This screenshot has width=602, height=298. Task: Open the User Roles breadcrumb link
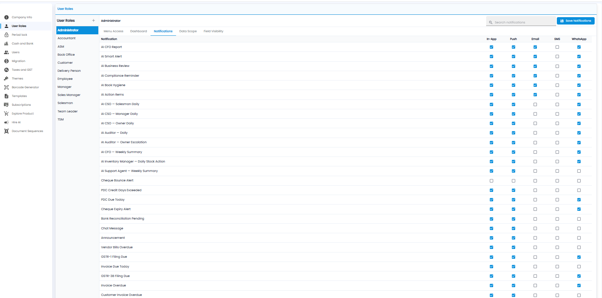65,9
